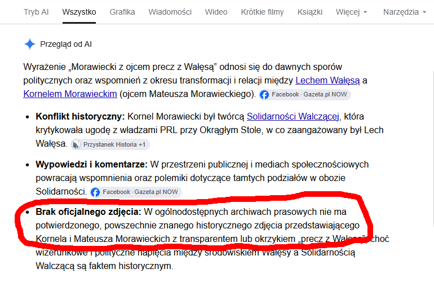This screenshot has width=434, height=282.
Task: Click the Przegląd od AI heading
Action: (x=66, y=44)
